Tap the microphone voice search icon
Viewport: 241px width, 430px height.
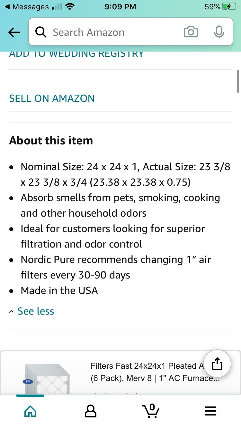[x=219, y=32]
